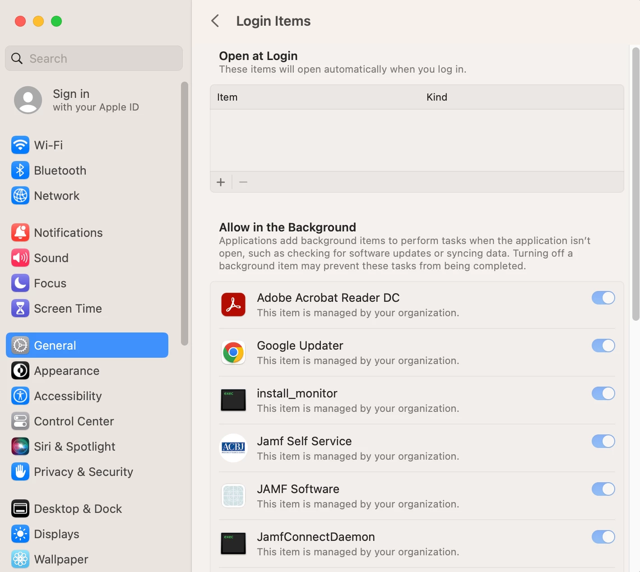Toggle Jamf Self Service background switch

(x=603, y=441)
